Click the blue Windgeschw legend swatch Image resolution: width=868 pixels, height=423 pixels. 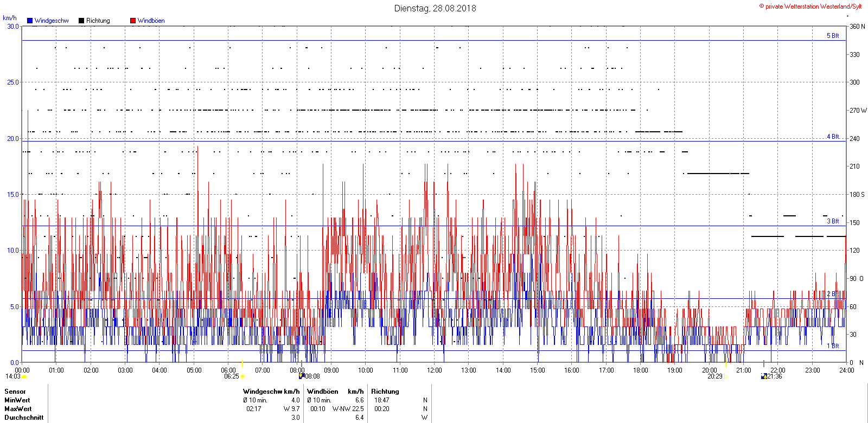coord(30,21)
